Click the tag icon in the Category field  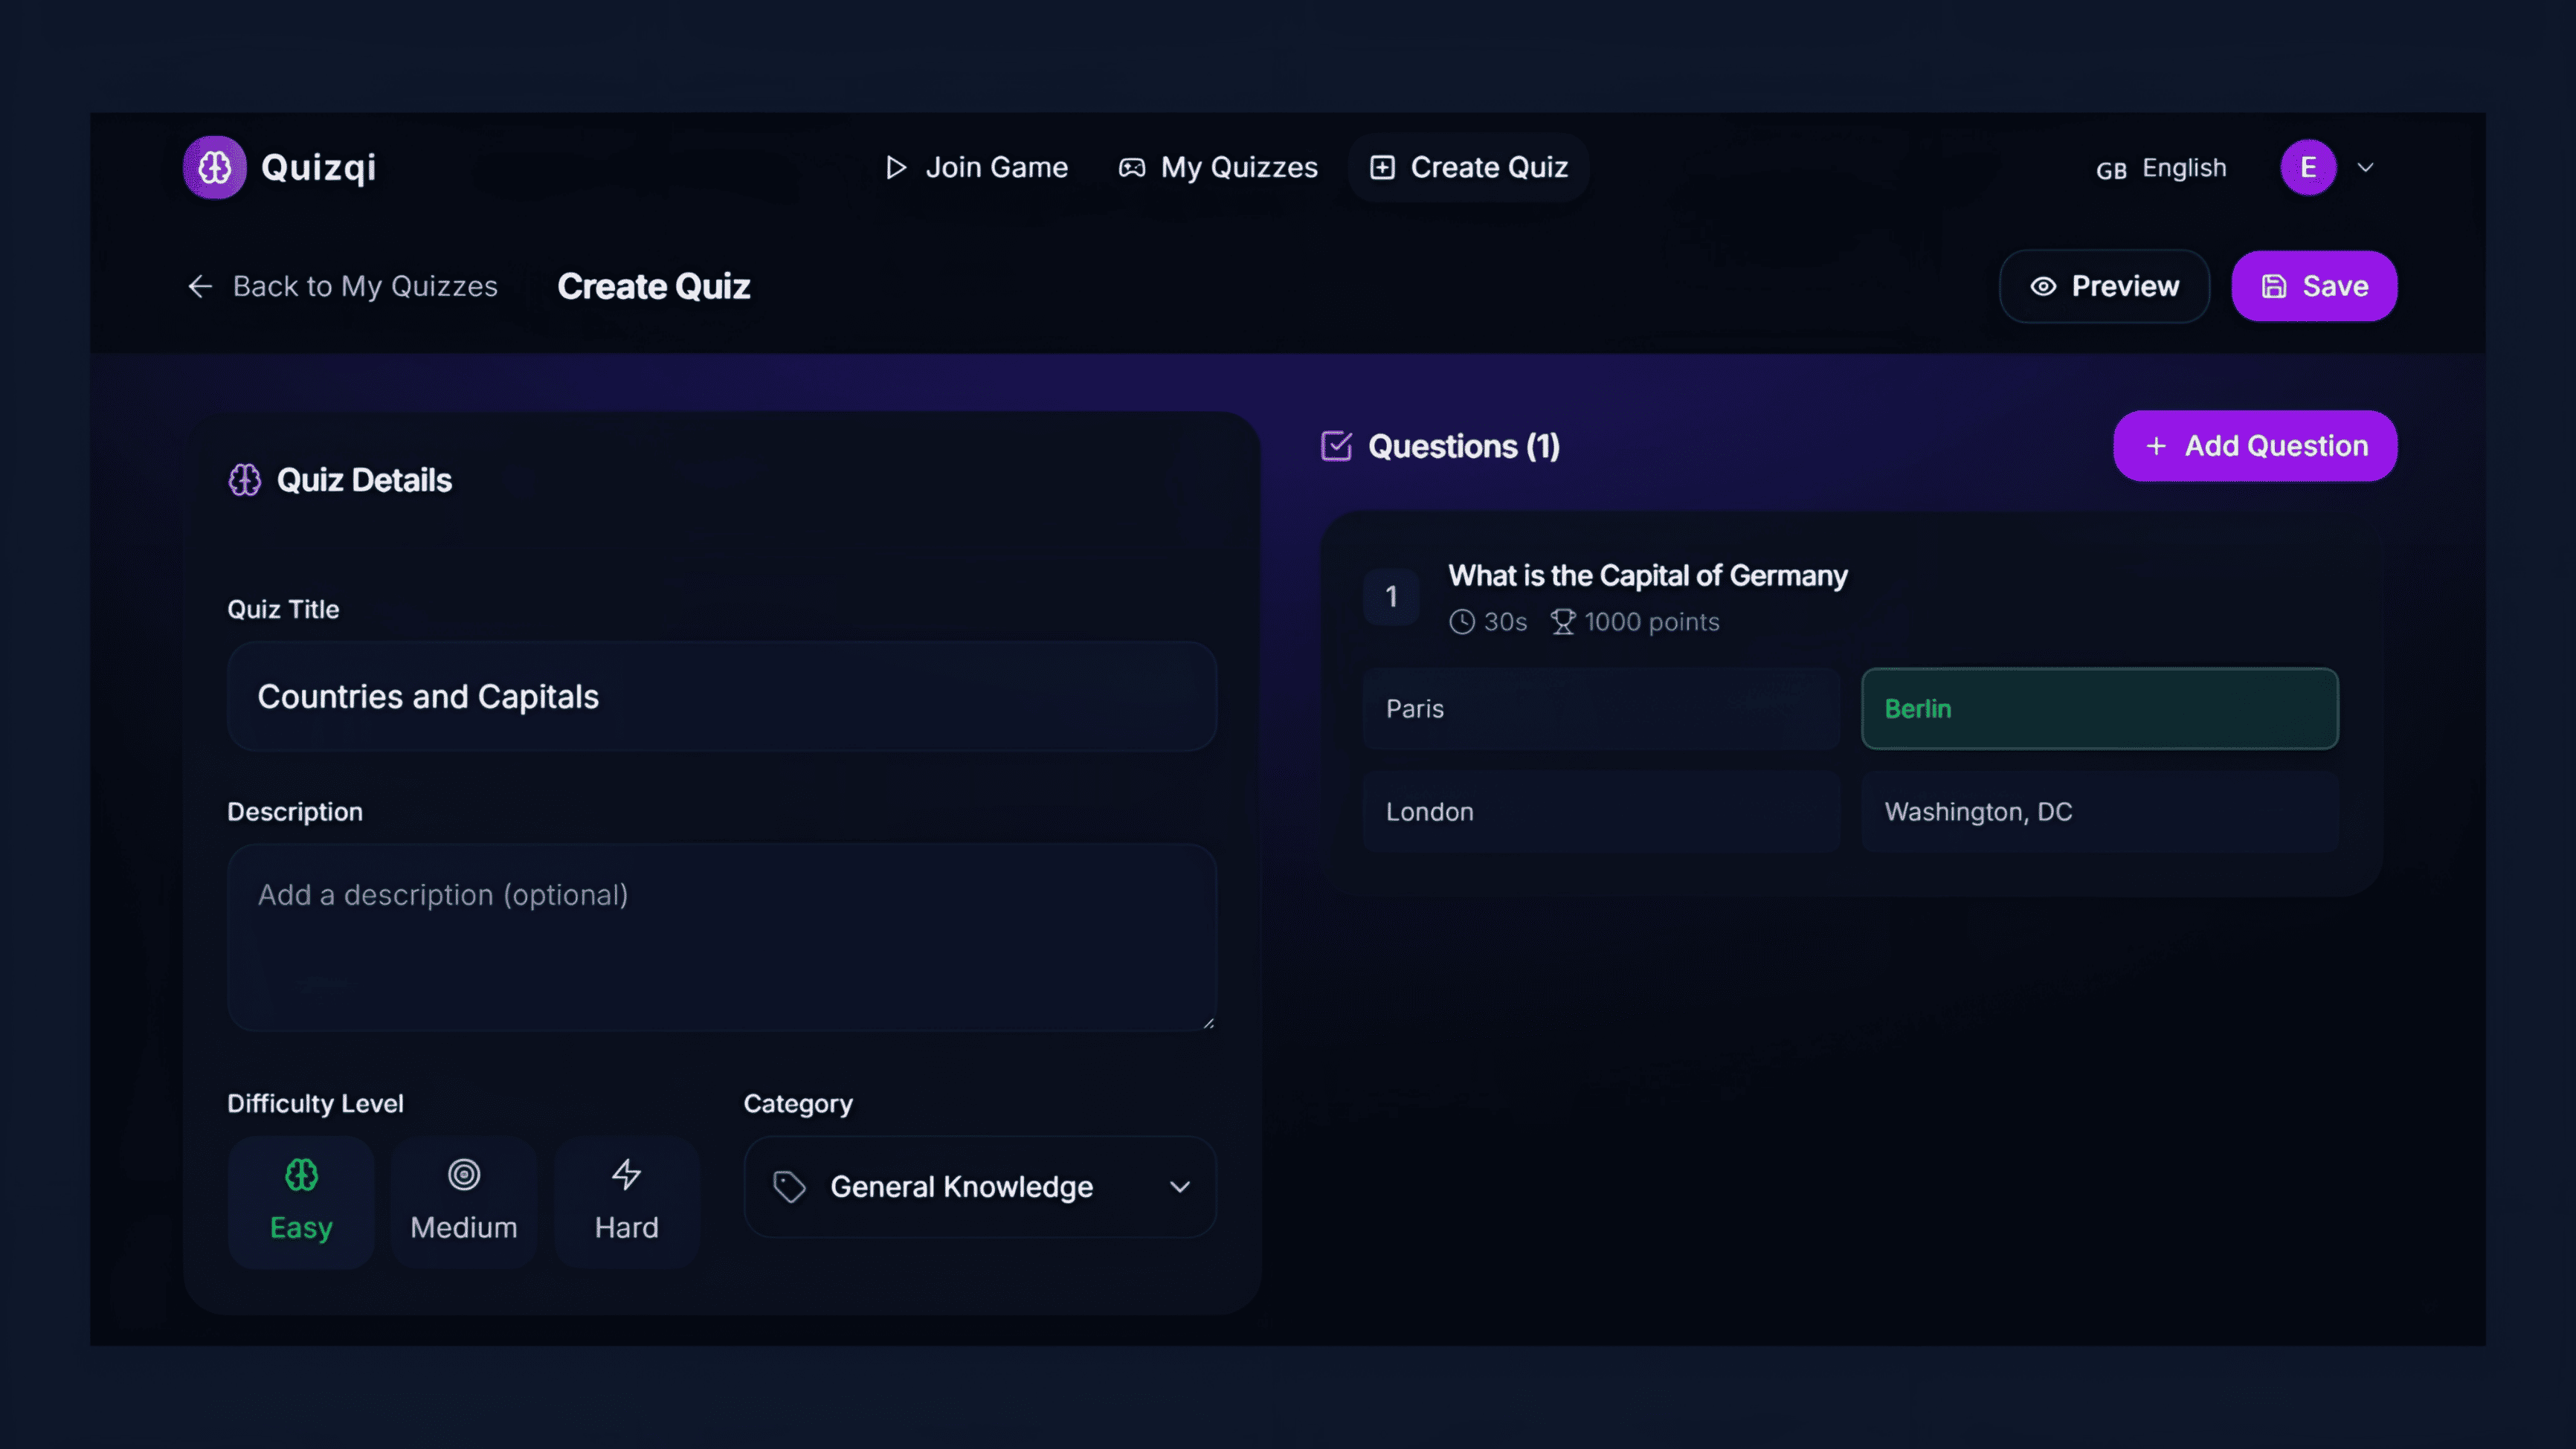pos(789,1187)
